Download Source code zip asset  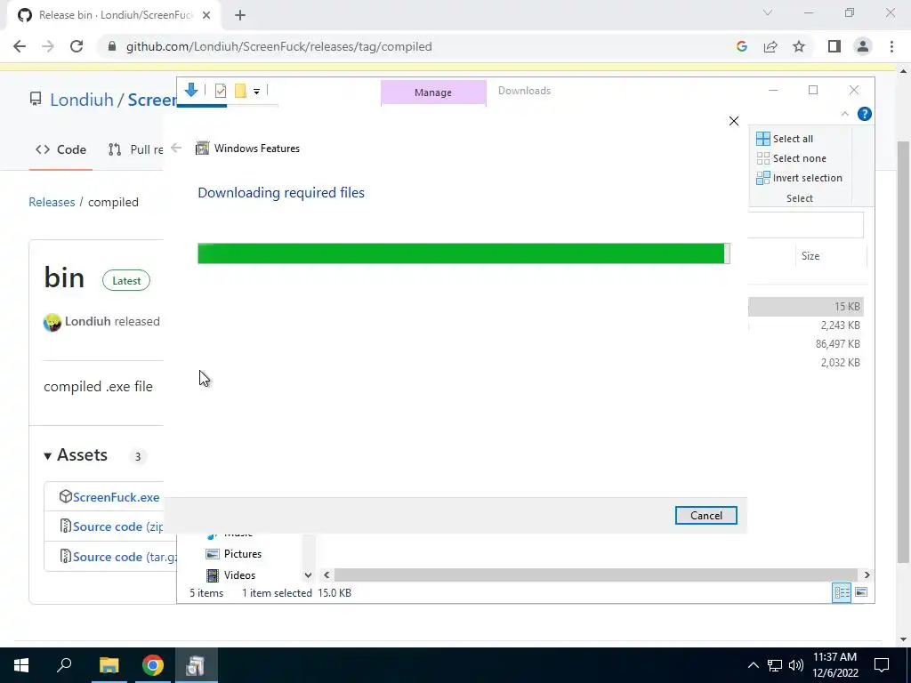tap(117, 526)
